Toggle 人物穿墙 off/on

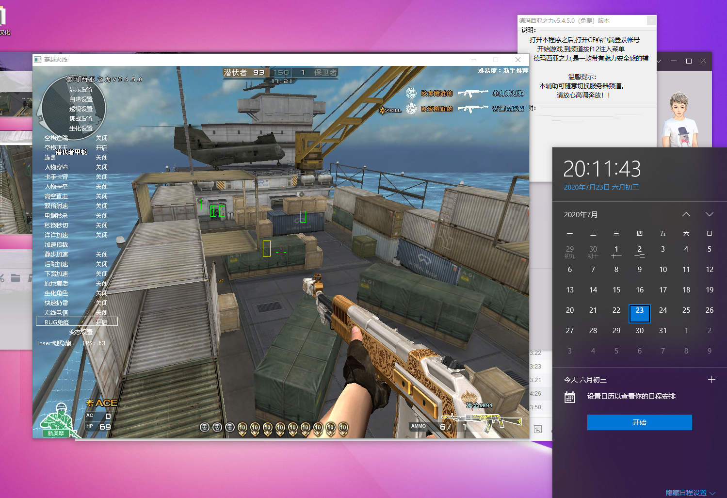point(76,167)
